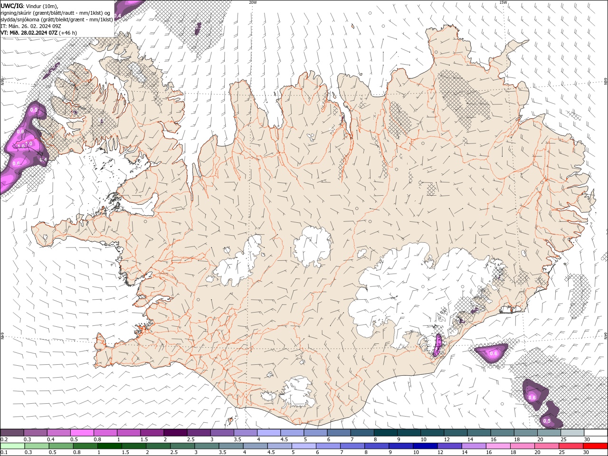Pick the 16 pale pink swatch in the lower scale
This screenshot has width=608, height=456.
[x=498, y=446]
